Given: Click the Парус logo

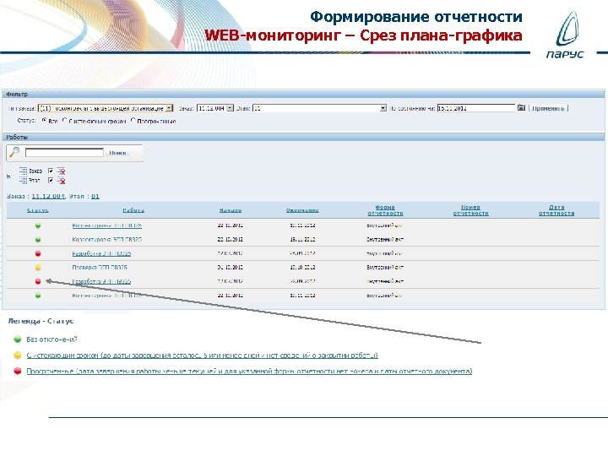Looking at the screenshot, I should (x=565, y=35).
